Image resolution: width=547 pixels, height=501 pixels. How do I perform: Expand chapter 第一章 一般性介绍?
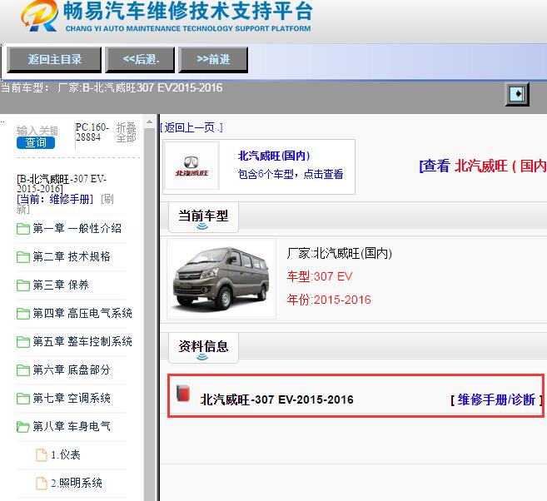point(77,228)
